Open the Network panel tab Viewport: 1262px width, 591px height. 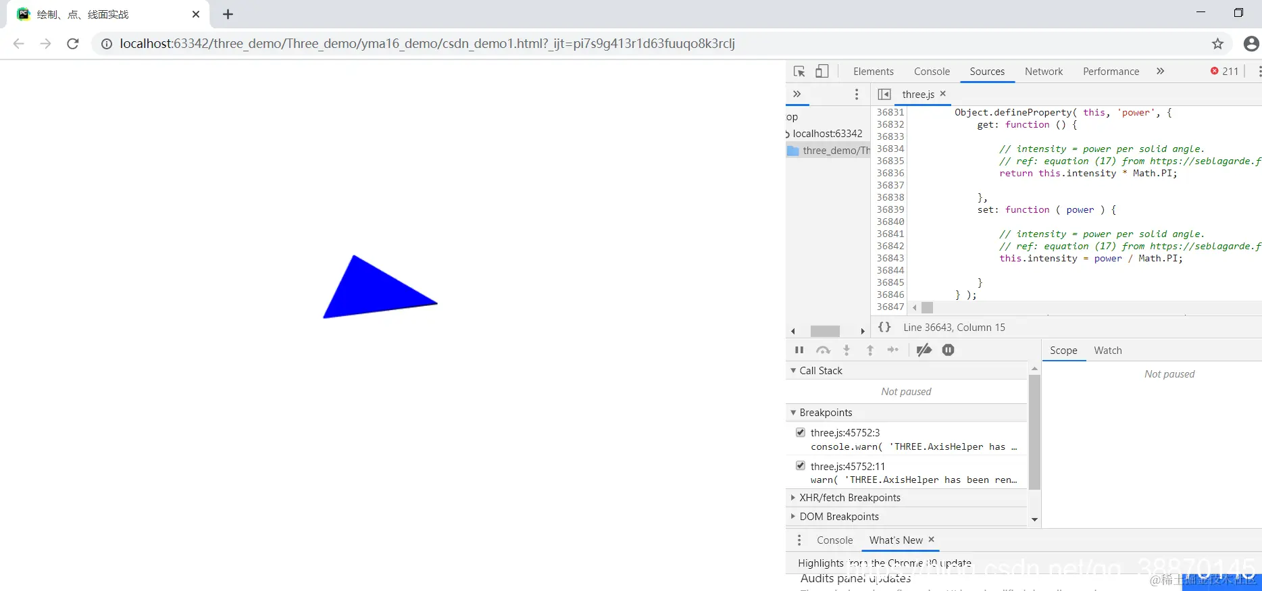click(x=1044, y=72)
